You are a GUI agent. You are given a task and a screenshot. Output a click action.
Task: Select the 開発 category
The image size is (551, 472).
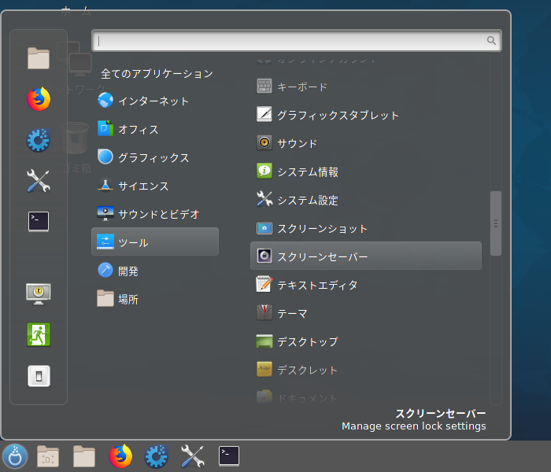(x=155, y=271)
